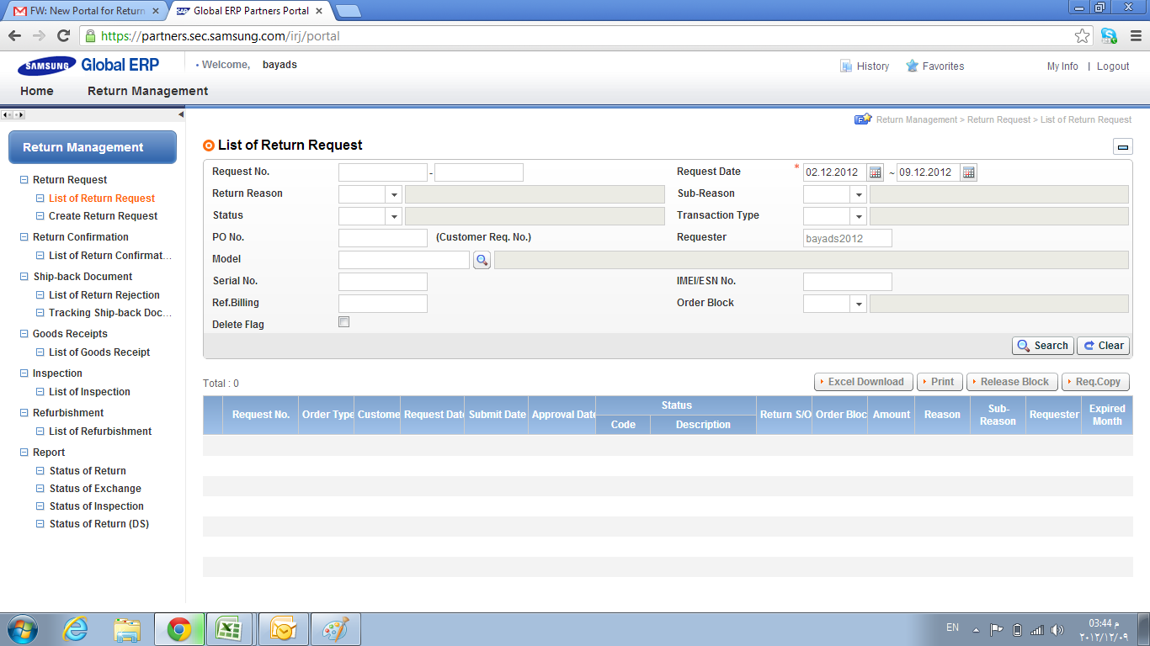
Task: Click the browser address bar URL
Action: click(x=221, y=36)
